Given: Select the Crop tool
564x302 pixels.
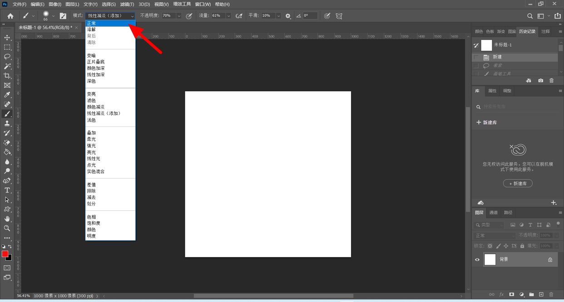Looking at the screenshot, I should [7, 76].
